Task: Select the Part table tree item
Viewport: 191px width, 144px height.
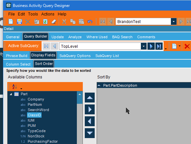Action: coord(24,94)
